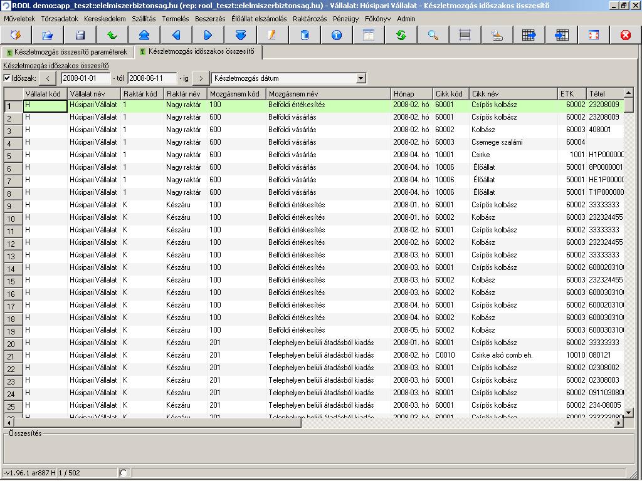Screen dimensions: 642x481
Task: Click the green undo arrow toolbar icon
Action: pos(112,35)
